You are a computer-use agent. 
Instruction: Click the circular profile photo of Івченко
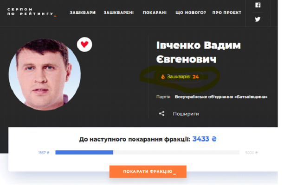point(45,74)
